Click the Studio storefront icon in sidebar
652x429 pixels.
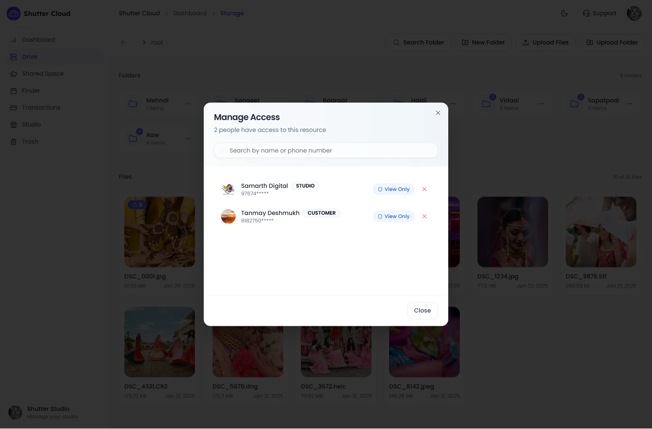click(x=14, y=125)
